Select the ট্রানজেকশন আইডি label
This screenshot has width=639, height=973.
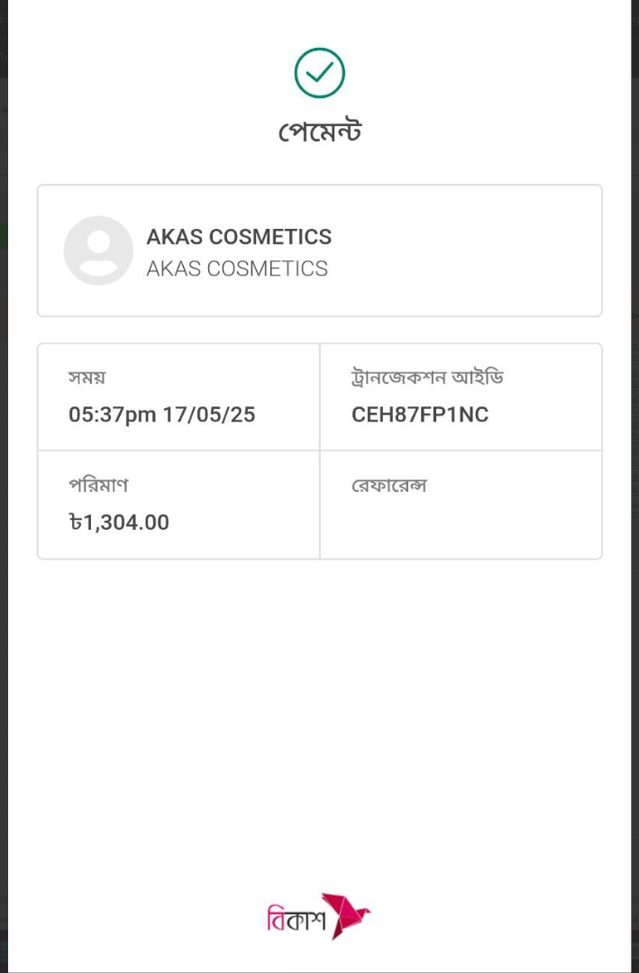tap(427, 377)
